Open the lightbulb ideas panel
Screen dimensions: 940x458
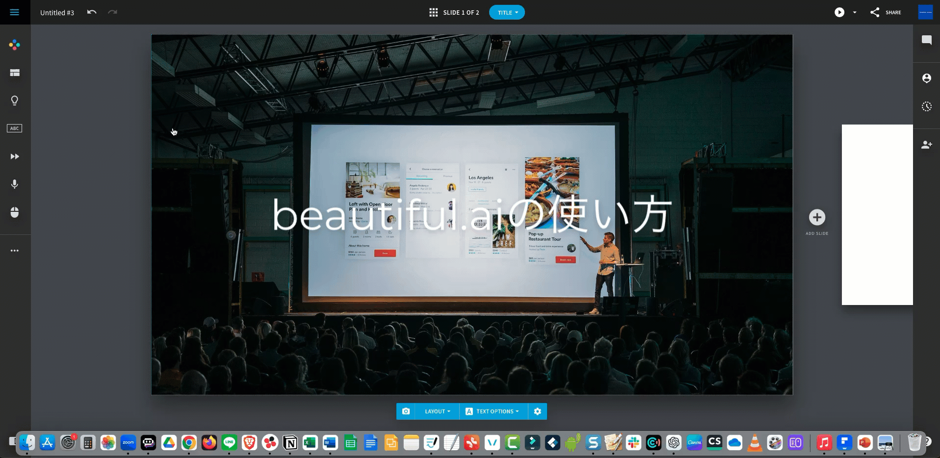coord(15,101)
